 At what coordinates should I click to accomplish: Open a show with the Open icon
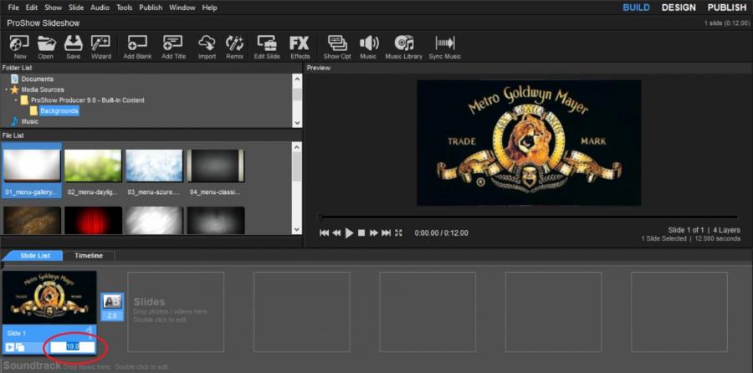point(46,47)
